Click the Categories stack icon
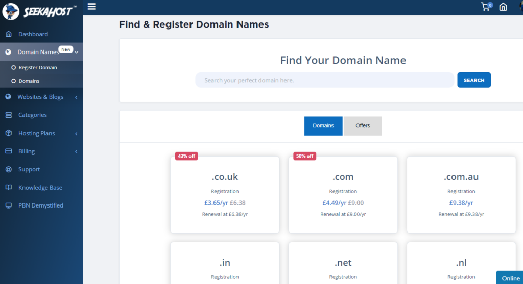 click(9, 115)
